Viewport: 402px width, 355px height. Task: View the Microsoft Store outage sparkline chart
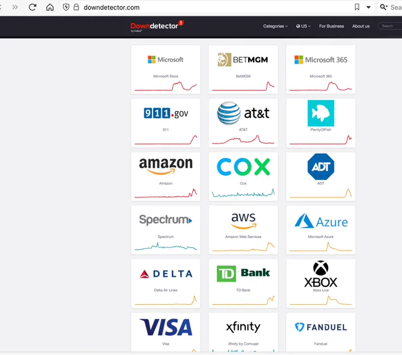coord(166,86)
